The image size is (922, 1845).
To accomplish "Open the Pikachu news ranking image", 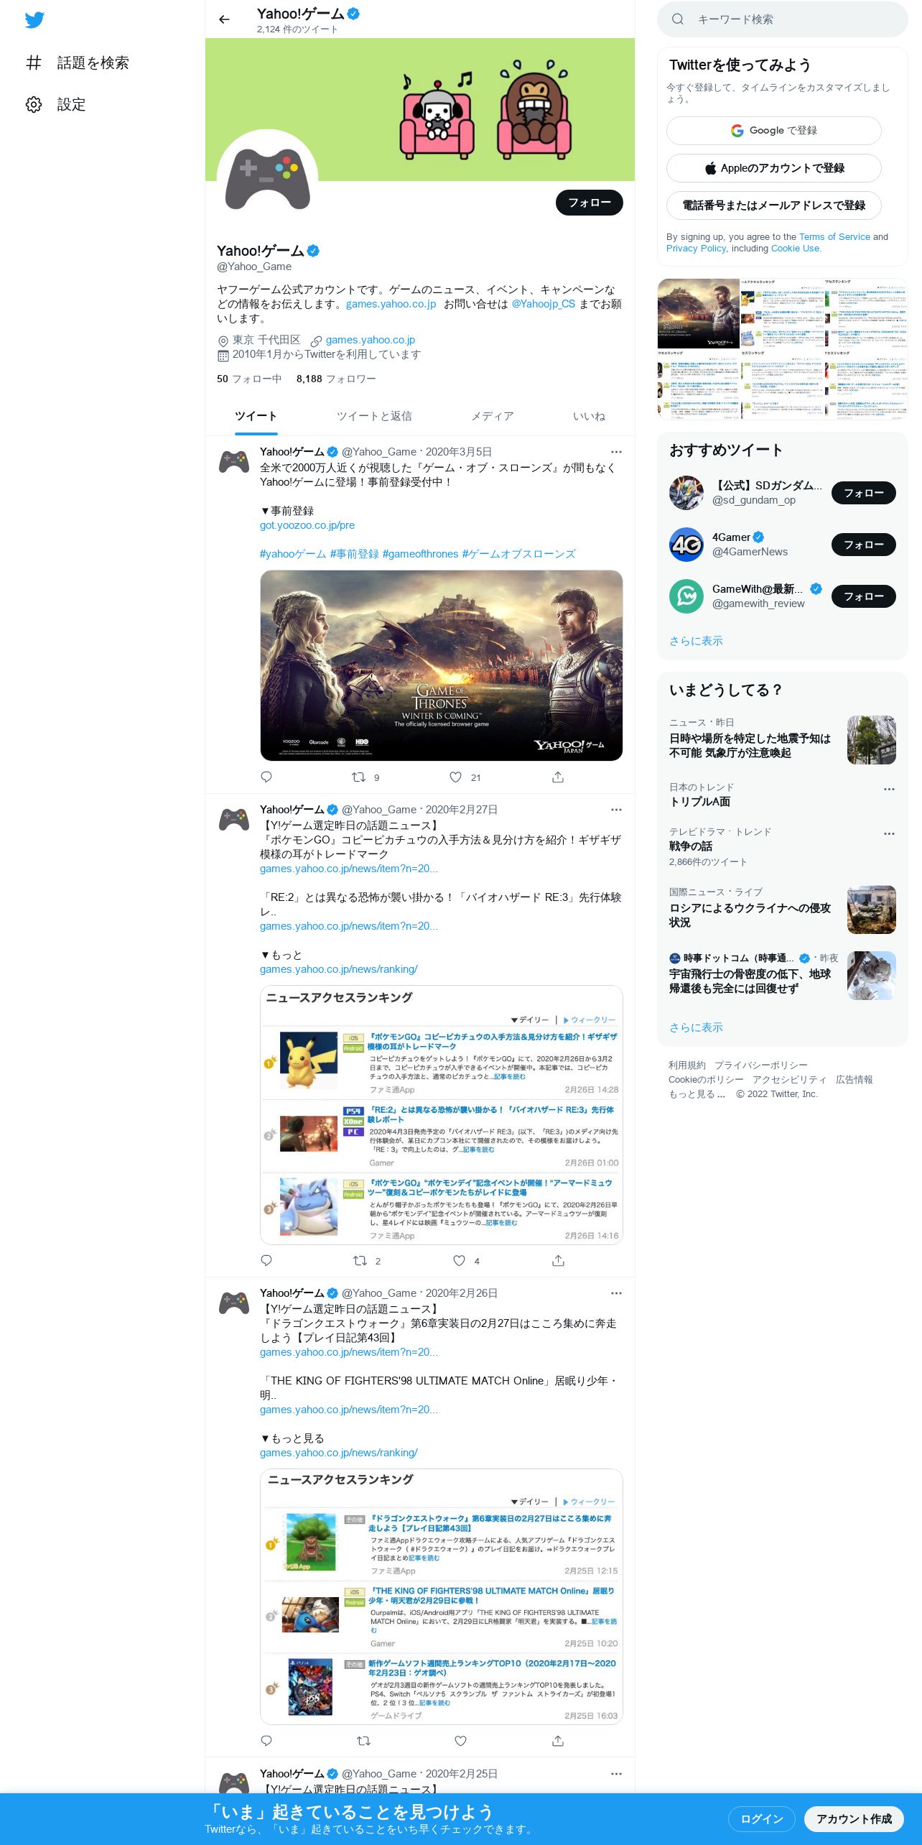I will tap(441, 1115).
